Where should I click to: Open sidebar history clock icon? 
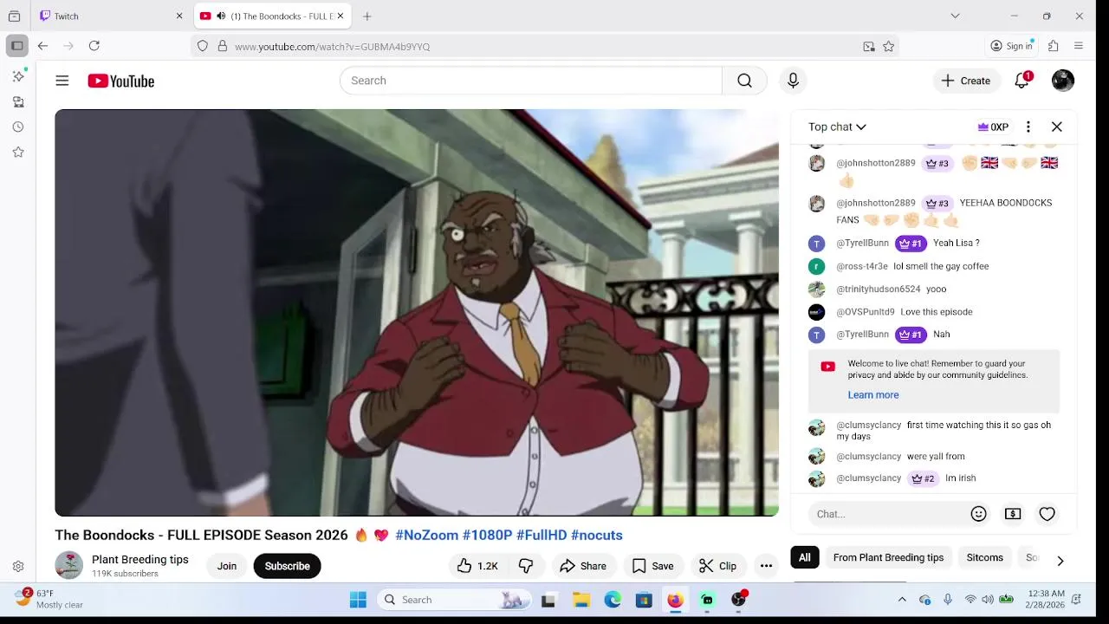pyautogui.click(x=18, y=127)
